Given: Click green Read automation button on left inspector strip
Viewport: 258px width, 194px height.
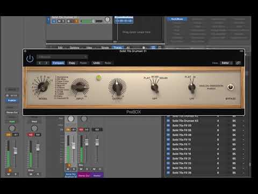Looking at the screenshot, I should [12, 122].
